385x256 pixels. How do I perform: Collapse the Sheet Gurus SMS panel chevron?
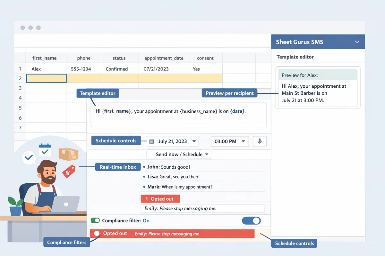click(357, 42)
